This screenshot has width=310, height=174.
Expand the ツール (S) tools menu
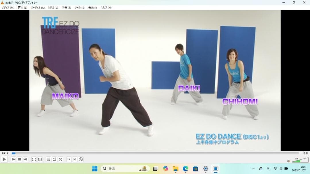click(80, 8)
